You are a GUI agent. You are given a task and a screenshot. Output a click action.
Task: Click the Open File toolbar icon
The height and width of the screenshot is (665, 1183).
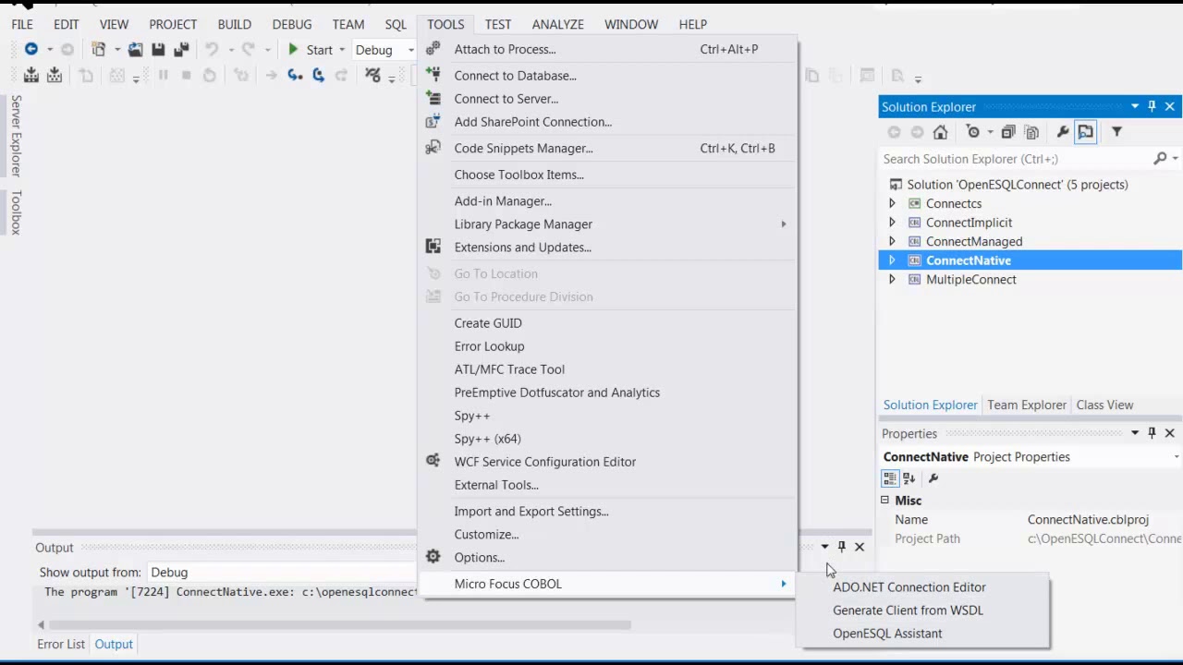tap(136, 49)
